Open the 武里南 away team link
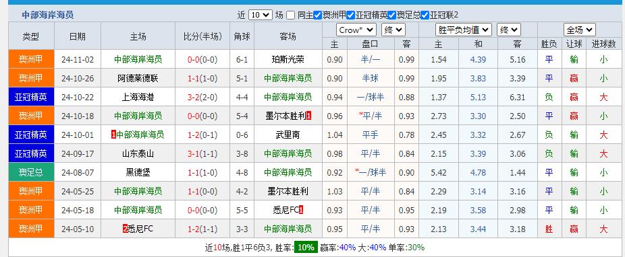The height and width of the screenshot is (257, 625). point(288,135)
